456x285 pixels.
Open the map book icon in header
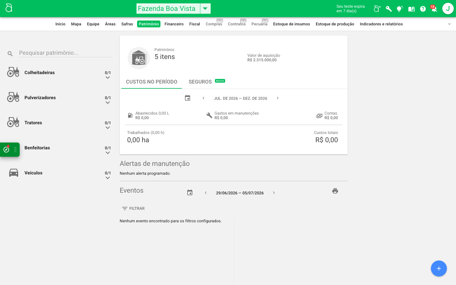pyautogui.click(x=412, y=9)
